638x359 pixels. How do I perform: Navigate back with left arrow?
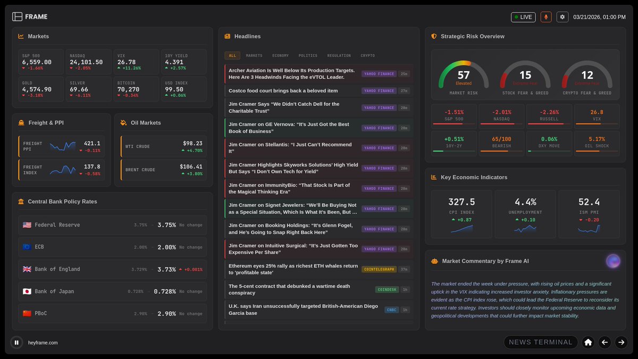point(605,342)
